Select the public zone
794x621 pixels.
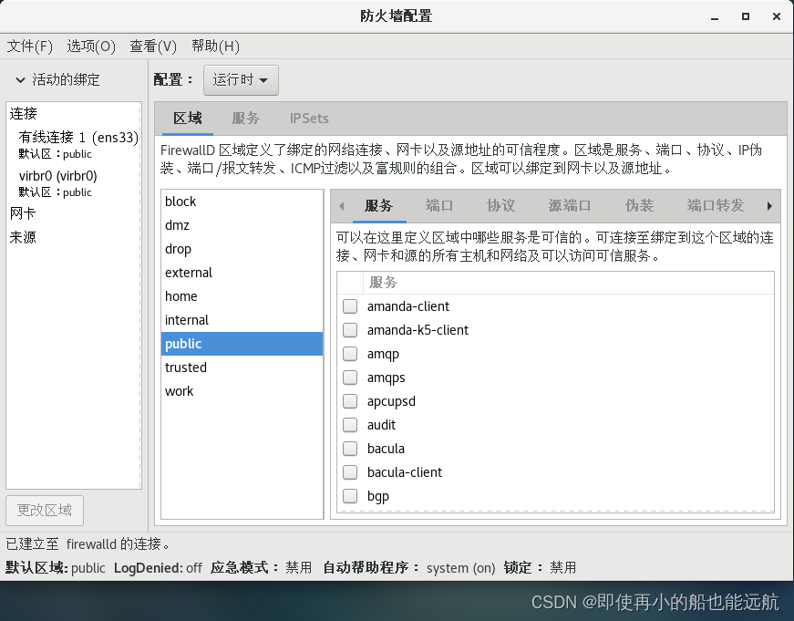(242, 344)
